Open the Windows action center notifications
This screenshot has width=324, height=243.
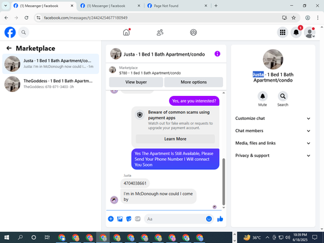coord(315,238)
